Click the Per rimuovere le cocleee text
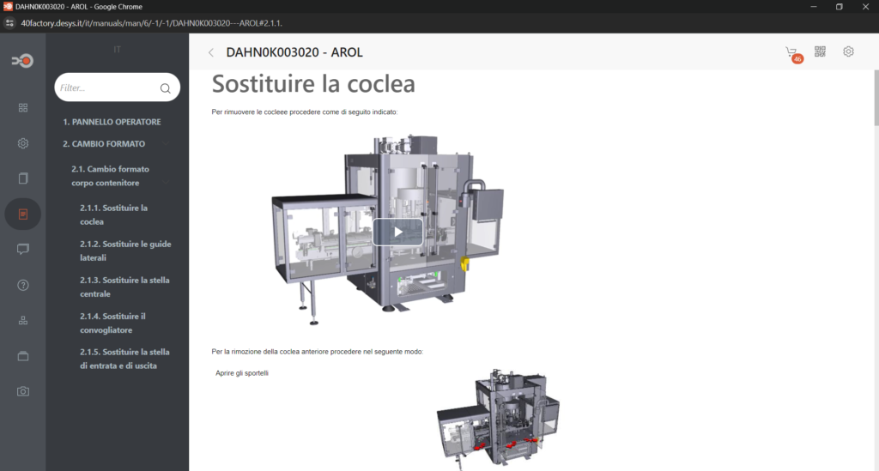This screenshot has width=879, height=471. coord(305,112)
